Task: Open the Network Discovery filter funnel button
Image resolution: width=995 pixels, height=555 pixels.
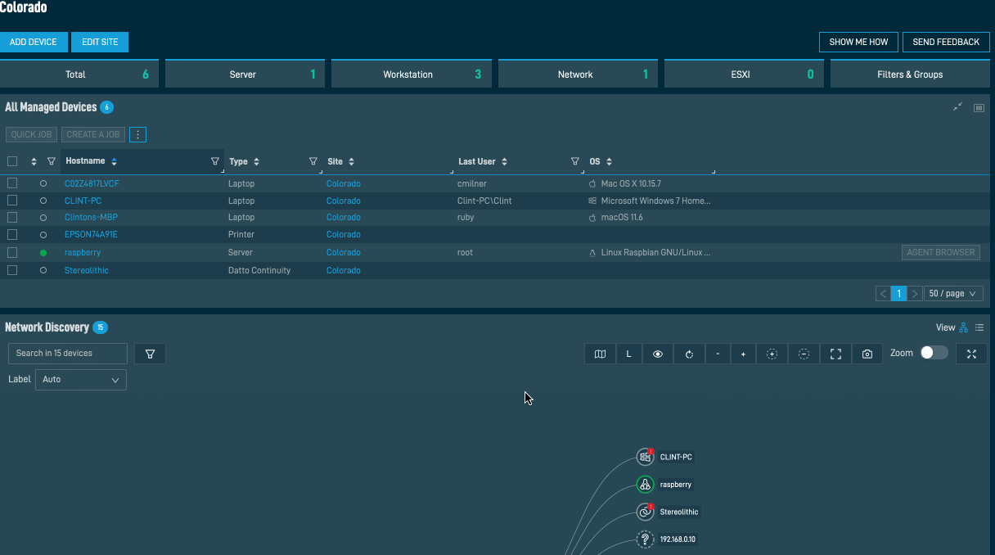Action: tap(150, 354)
